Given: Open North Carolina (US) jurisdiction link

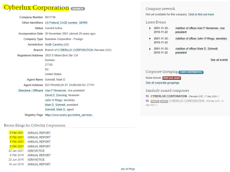Looking at the screenshot, I should point(57,44).
